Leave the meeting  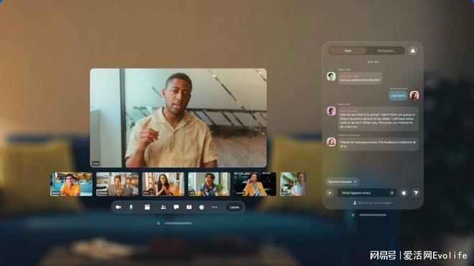[234, 207]
